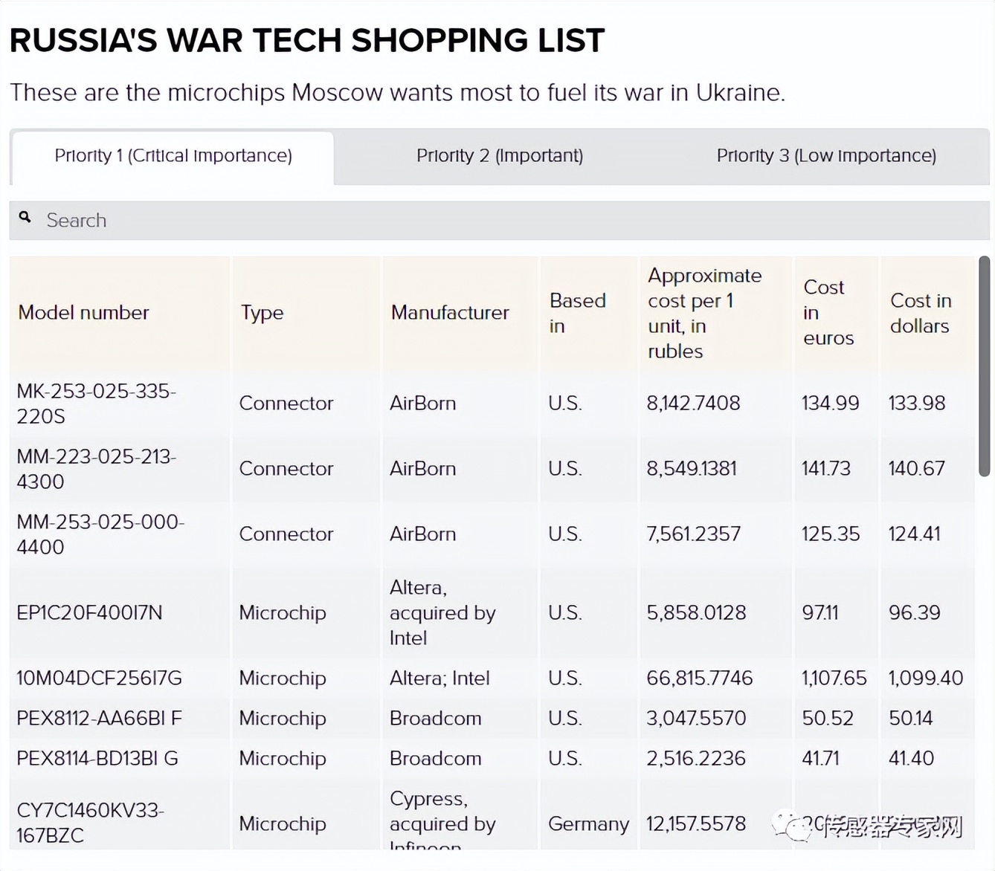The image size is (995, 871).
Task: Click the search magnifier icon
Action: click(x=25, y=218)
